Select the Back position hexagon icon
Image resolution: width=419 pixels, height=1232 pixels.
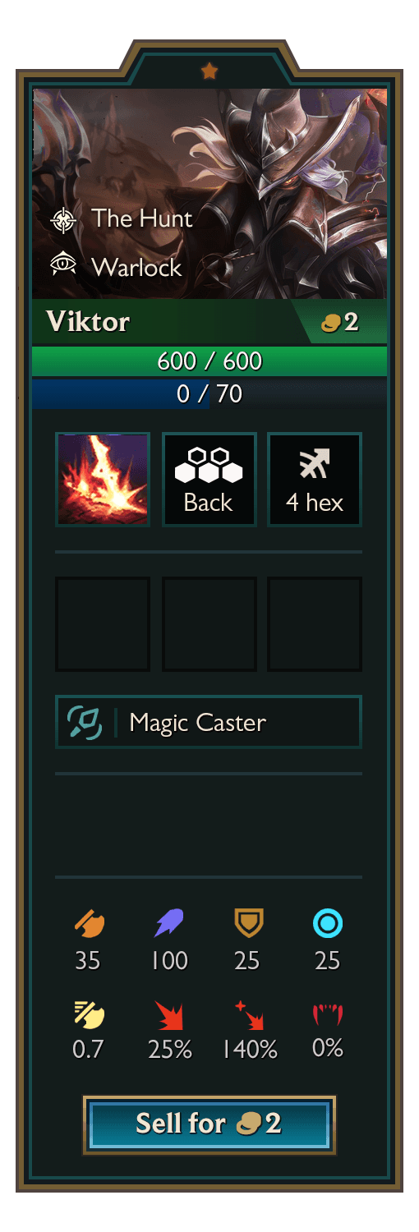[x=209, y=467]
